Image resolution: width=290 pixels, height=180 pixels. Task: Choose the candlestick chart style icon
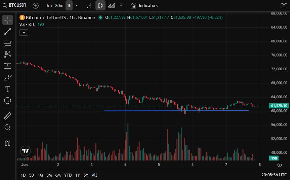[100, 6]
